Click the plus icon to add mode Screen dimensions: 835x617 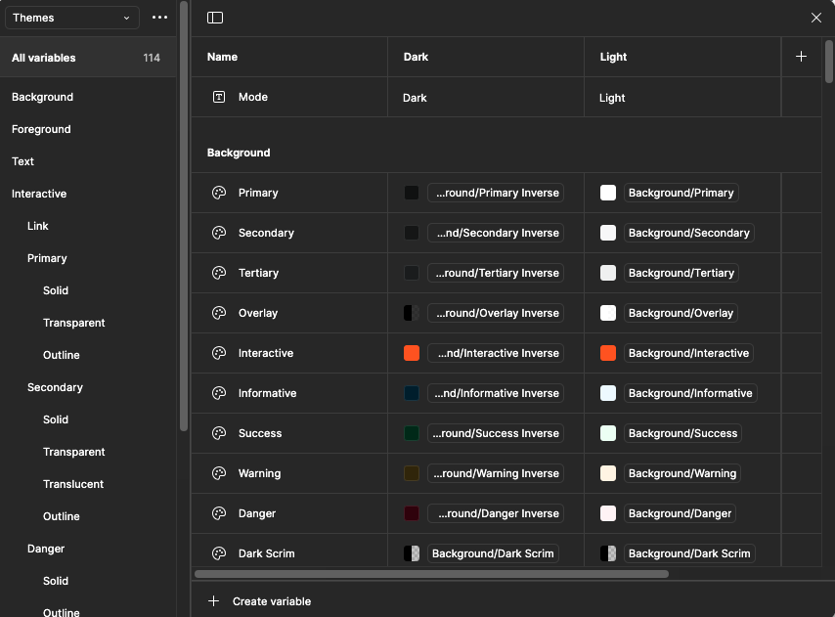(801, 57)
